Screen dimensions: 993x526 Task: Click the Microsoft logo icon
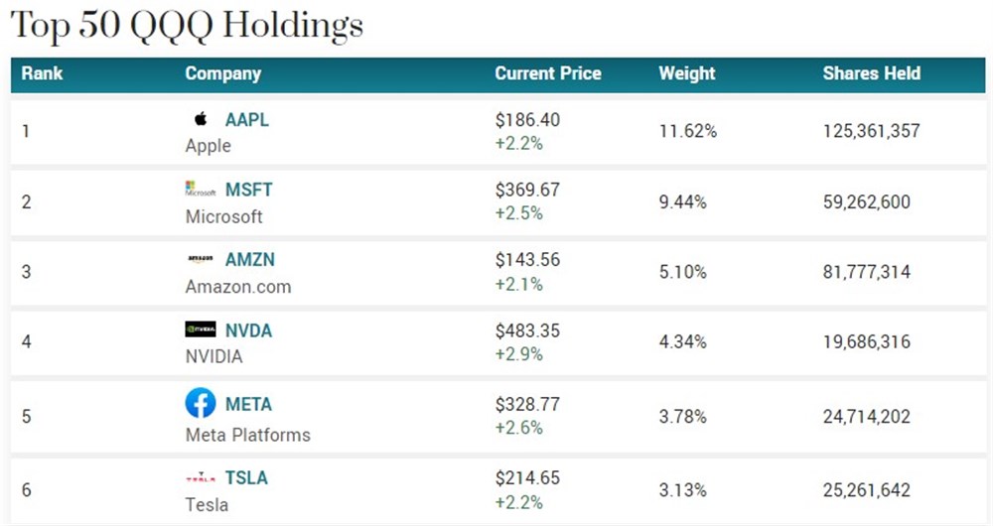point(201,190)
